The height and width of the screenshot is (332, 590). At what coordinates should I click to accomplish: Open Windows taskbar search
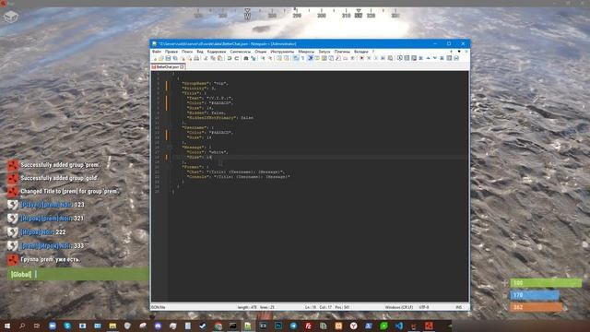(22, 326)
